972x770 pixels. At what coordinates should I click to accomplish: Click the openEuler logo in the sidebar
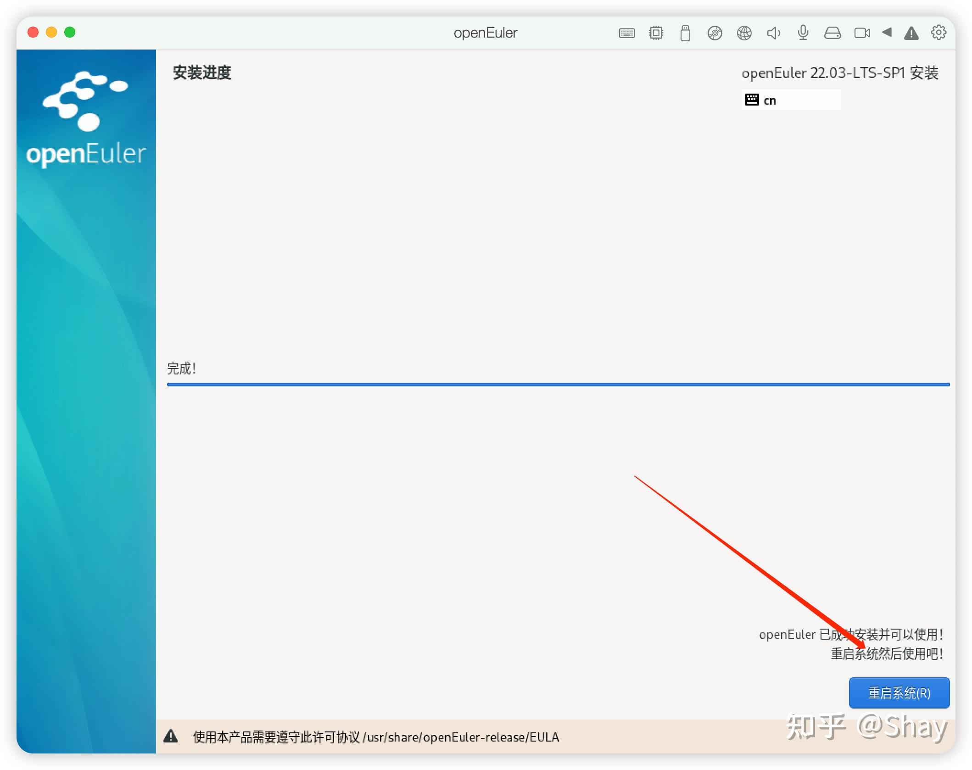pos(86,118)
